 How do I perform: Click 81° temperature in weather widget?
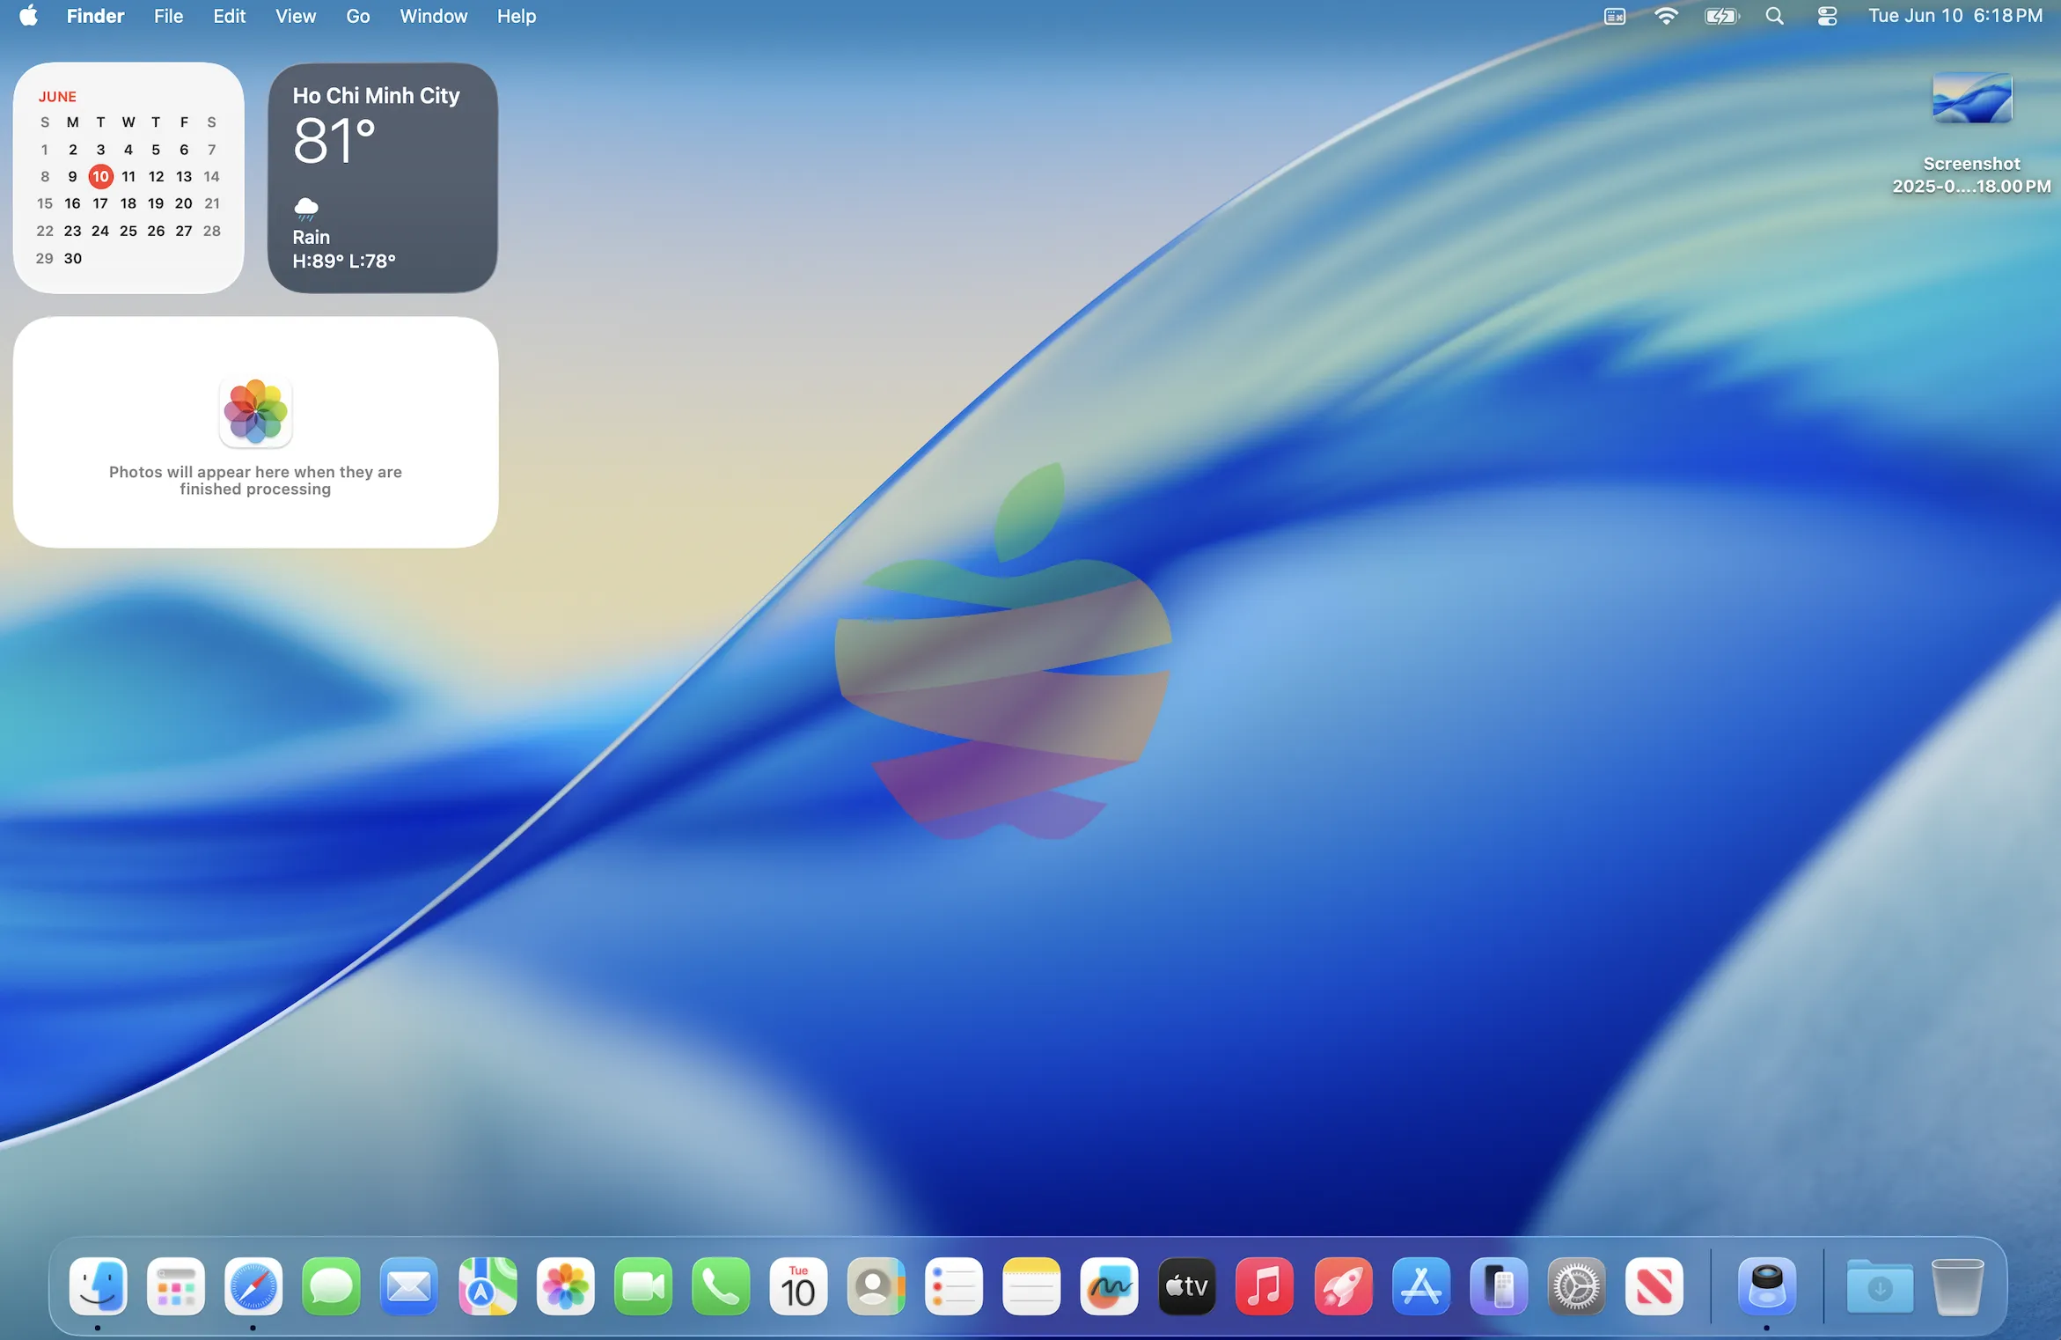[x=334, y=141]
